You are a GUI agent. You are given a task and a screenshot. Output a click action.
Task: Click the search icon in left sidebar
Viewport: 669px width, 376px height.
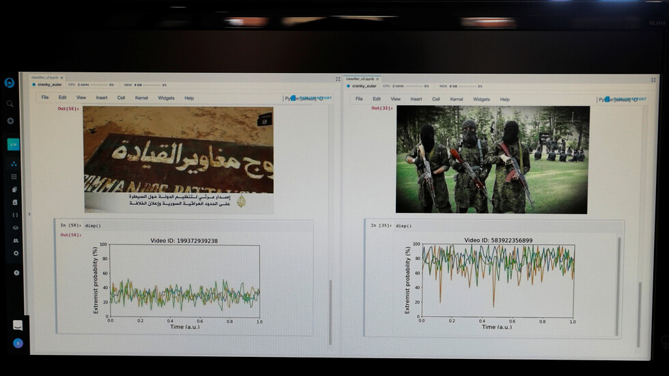pos(10,104)
